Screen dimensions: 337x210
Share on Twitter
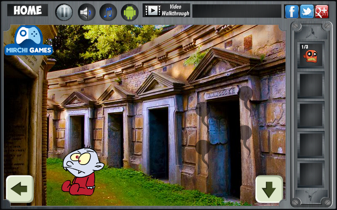[307, 11]
